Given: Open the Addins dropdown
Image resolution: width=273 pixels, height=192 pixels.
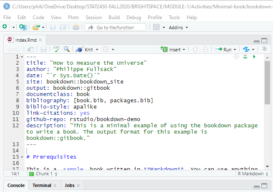Looking at the screenshot, I should click(x=178, y=28).
